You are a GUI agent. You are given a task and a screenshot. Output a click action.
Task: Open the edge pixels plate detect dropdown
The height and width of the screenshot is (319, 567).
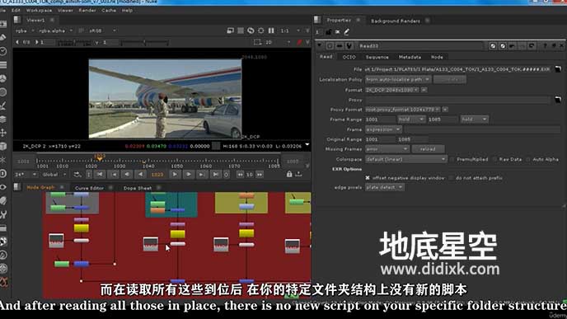pyautogui.click(x=384, y=187)
